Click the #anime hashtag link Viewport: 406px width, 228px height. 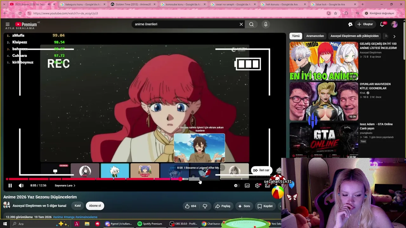pos(58,217)
